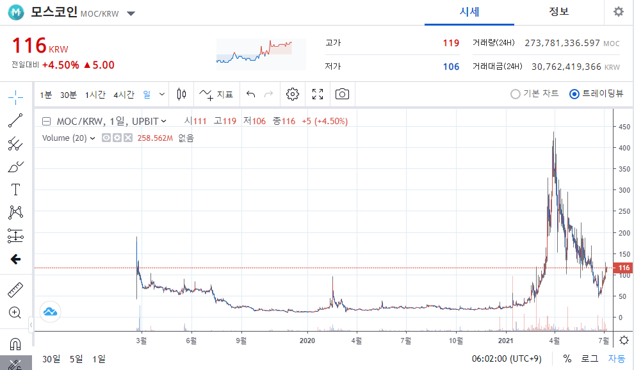This screenshot has width=634, height=370.
Task: Open the pitchfork tool
Action: (15, 143)
